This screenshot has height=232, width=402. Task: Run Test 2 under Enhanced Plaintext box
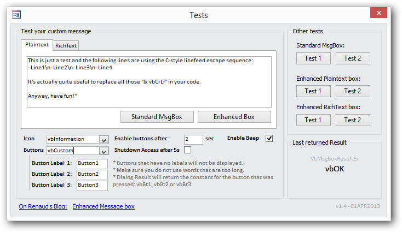click(353, 91)
